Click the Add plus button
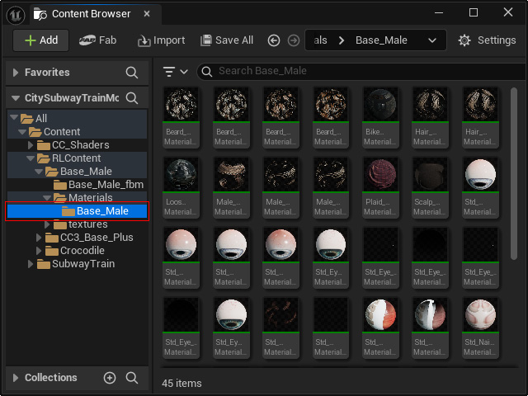The height and width of the screenshot is (396, 528). click(41, 40)
